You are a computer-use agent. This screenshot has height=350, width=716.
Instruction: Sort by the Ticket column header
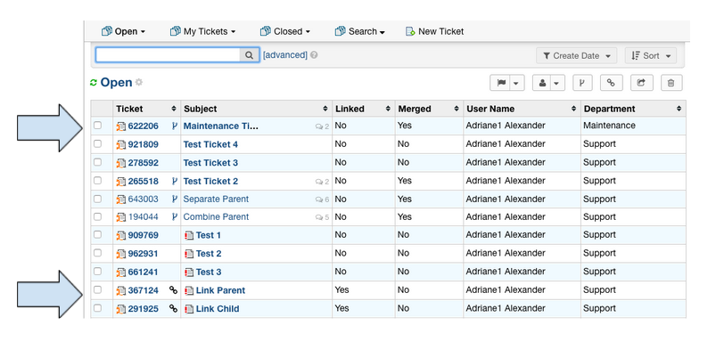pyautogui.click(x=146, y=109)
